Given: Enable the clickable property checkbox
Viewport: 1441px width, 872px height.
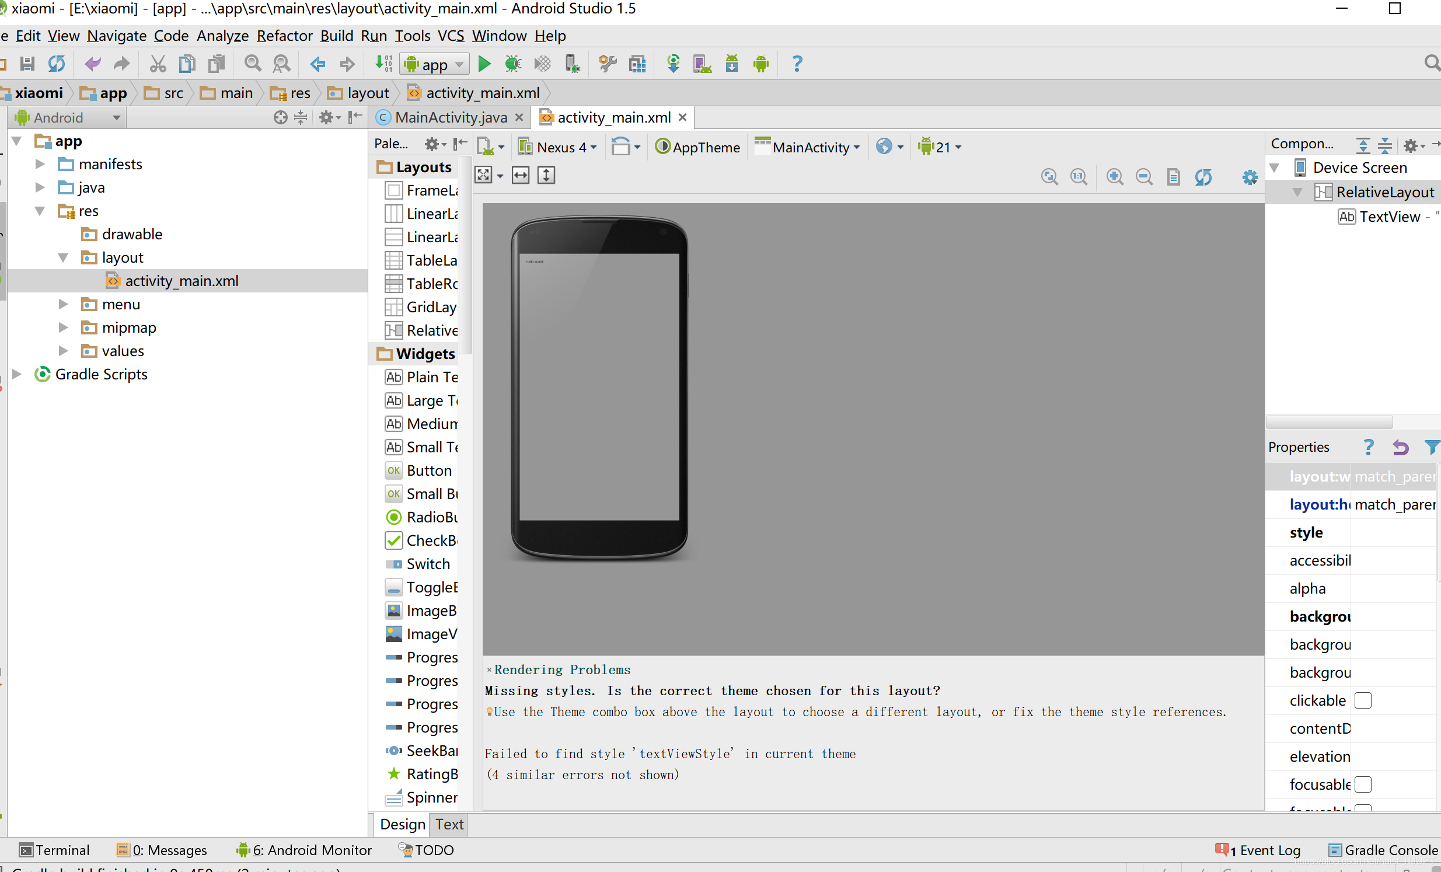Looking at the screenshot, I should (1364, 700).
